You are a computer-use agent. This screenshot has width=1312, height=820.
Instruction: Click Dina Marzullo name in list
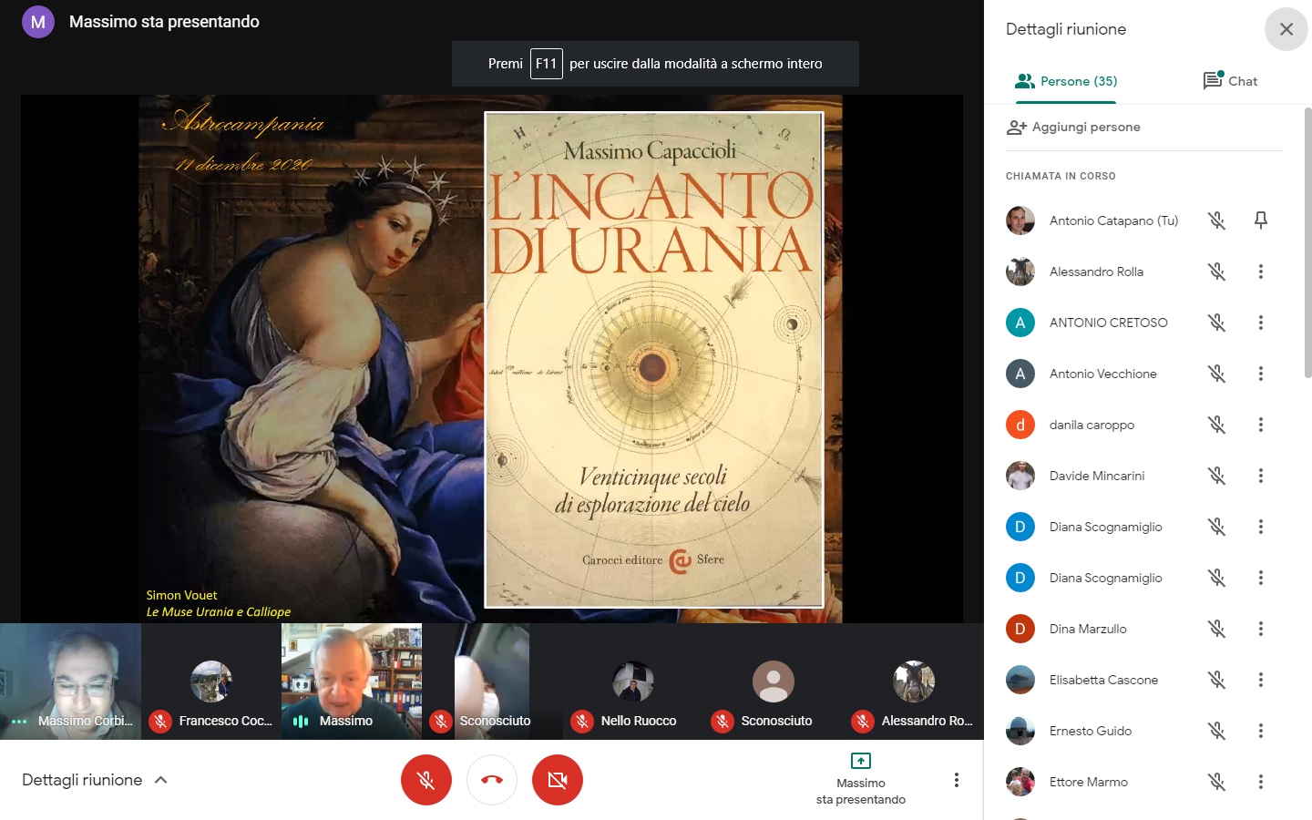point(1088,629)
